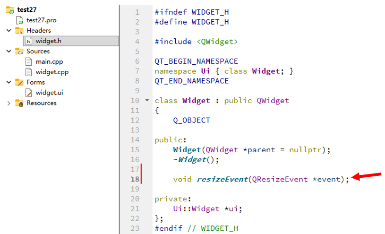This screenshot has height=234, width=385.
Task: Click the text "QT_BEGIN_NAMESPACE"
Action: tap(196, 61)
